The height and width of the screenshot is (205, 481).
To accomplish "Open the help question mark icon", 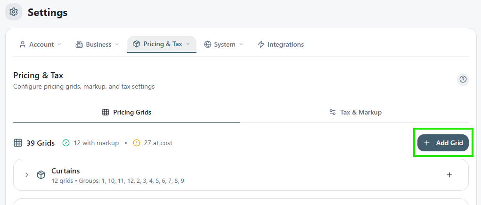I will point(463,80).
